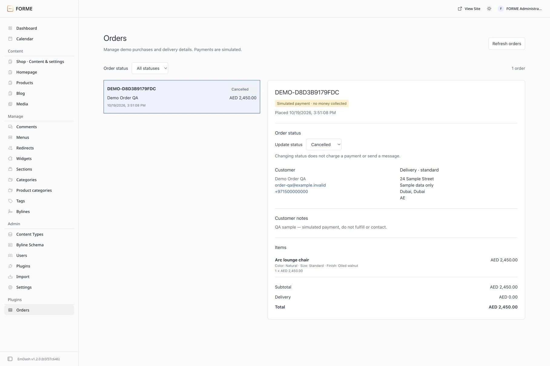The width and height of the screenshot is (550, 366).
Task: Open the FORME Administrator account menu
Action: (520, 9)
